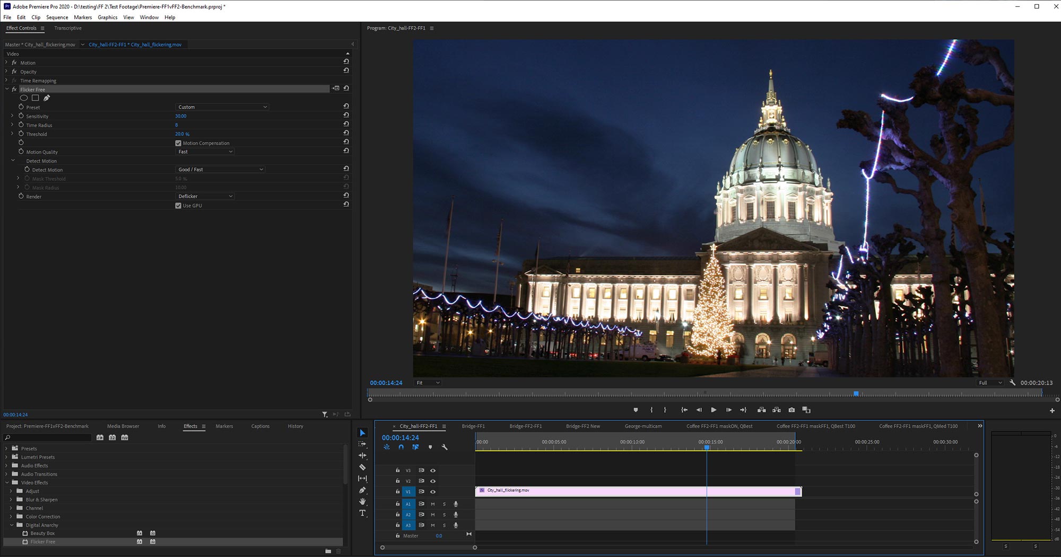Mute audio track A1
The width and height of the screenshot is (1061, 557).
433,504
